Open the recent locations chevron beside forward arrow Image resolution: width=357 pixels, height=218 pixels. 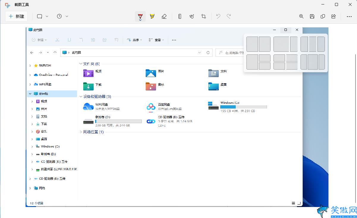point(48,52)
